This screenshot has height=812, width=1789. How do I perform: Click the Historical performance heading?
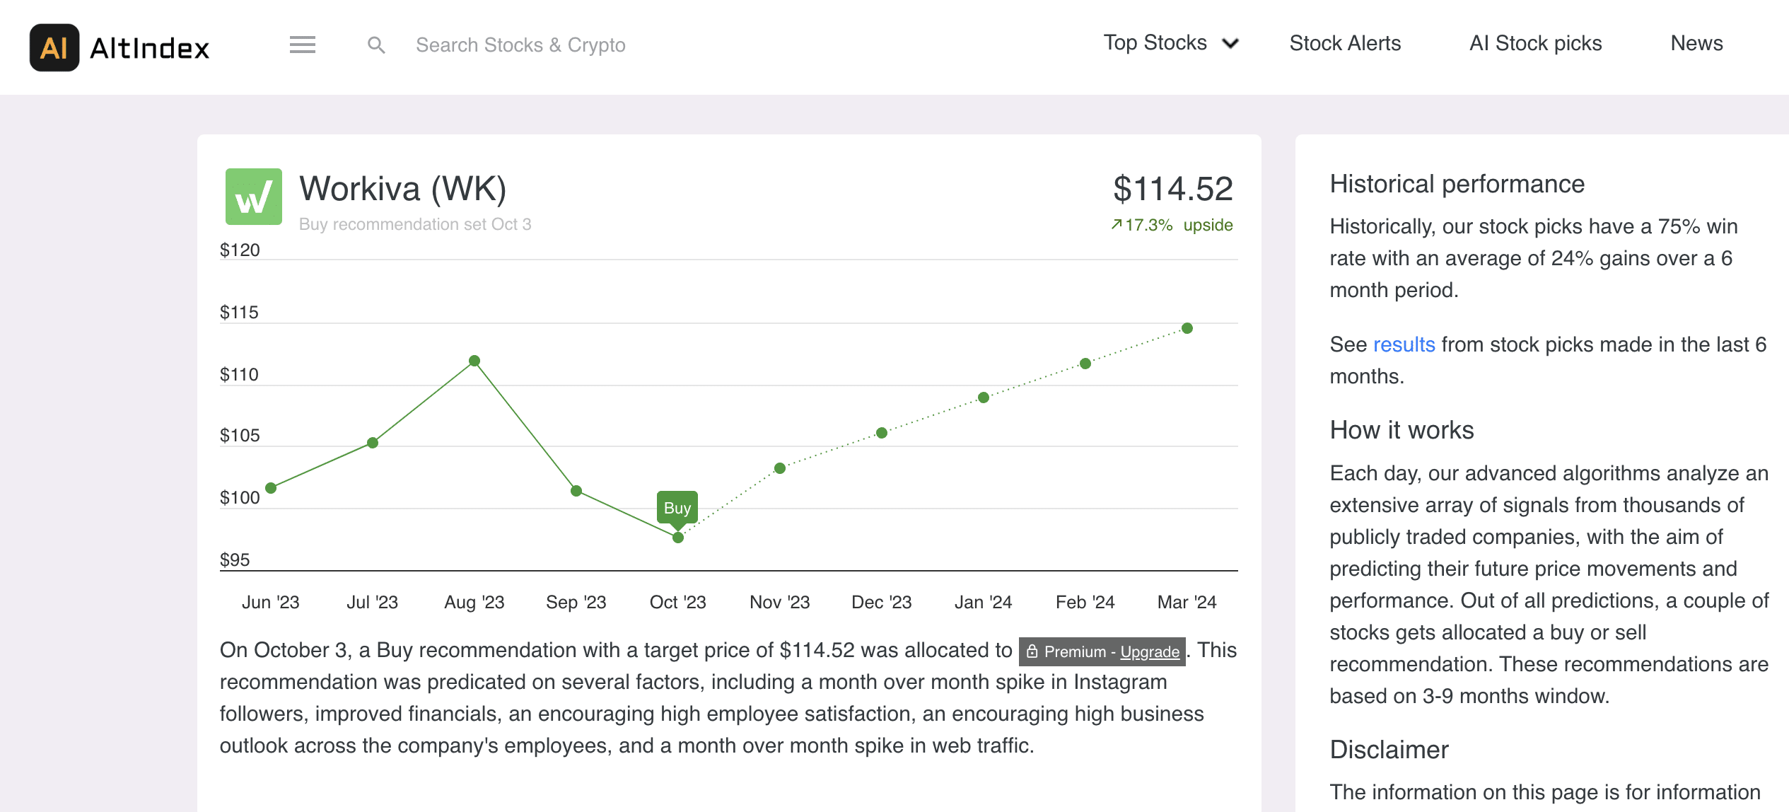[x=1457, y=184]
